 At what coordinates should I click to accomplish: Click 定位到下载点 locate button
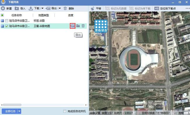click(165, 8)
